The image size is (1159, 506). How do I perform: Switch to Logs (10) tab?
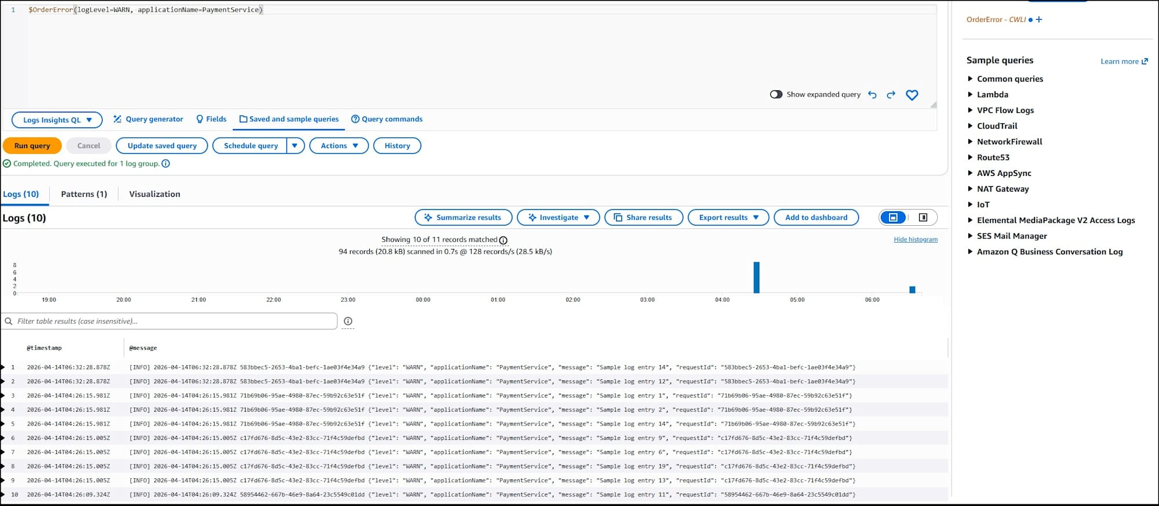point(21,195)
